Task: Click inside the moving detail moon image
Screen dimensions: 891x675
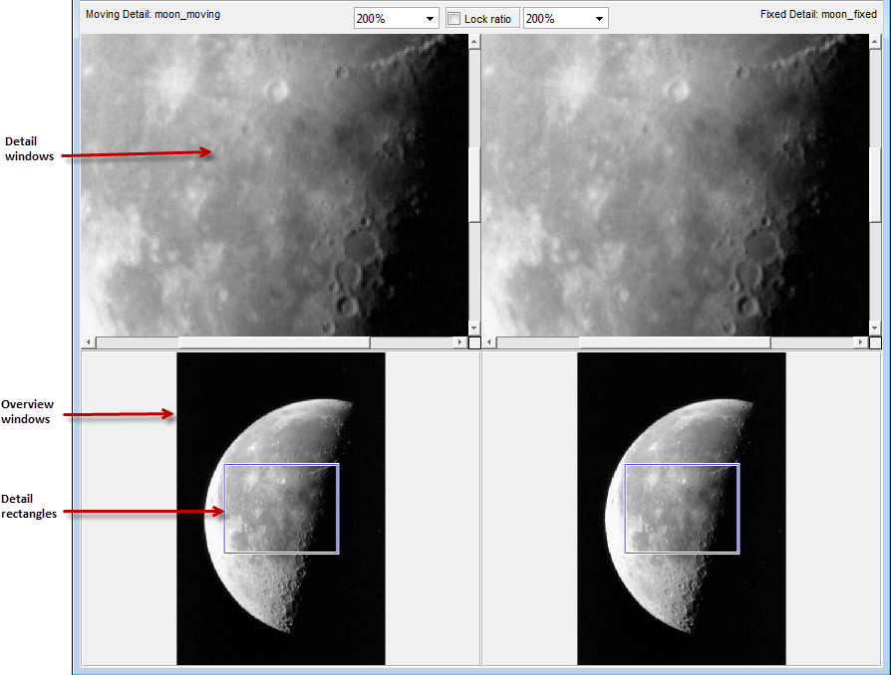Action: pos(274,185)
